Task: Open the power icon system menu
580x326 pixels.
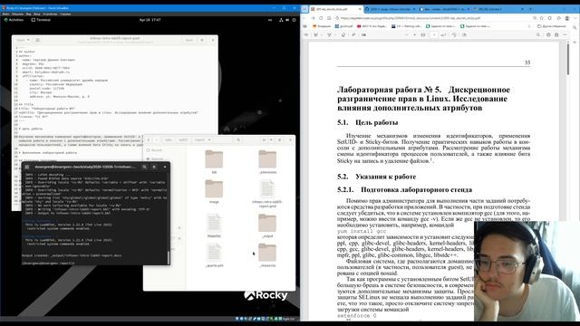Action: point(294,20)
